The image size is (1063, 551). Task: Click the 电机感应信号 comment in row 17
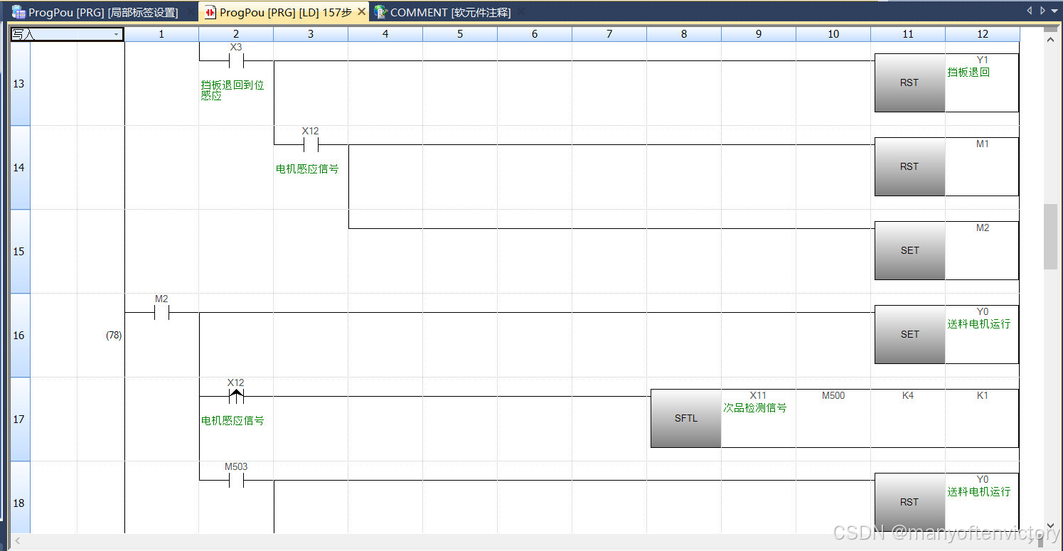pos(233,421)
